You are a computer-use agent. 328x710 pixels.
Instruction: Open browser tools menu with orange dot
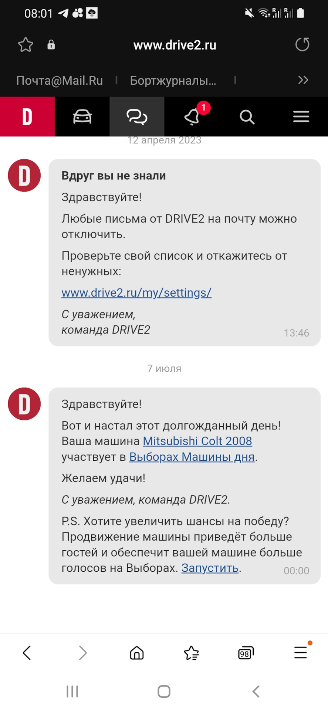[x=301, y=652]
